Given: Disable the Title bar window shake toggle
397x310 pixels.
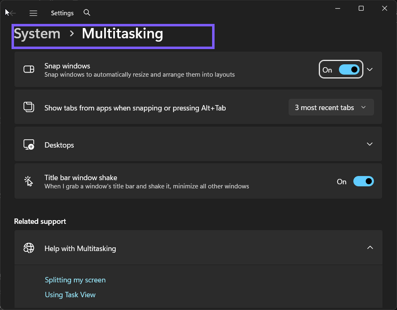Looking at the screenshot, I should click(363, 181).
